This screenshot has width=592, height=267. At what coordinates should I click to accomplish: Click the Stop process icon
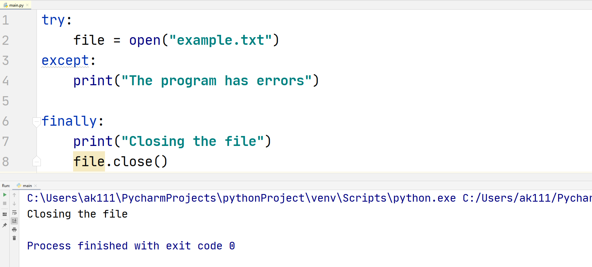point(5,203)
